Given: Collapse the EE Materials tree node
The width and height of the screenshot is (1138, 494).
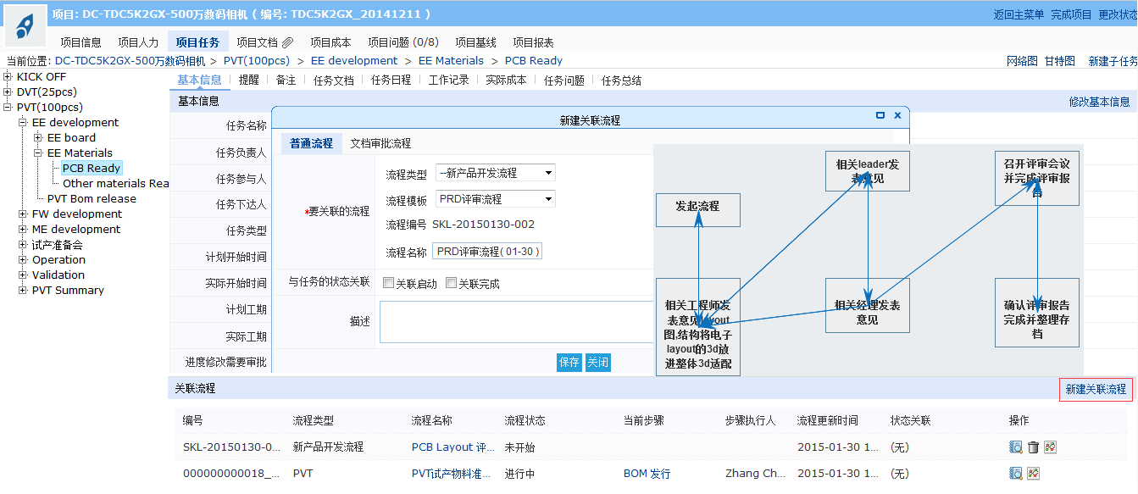Looking at the screenshot, I should coord(38,153).
